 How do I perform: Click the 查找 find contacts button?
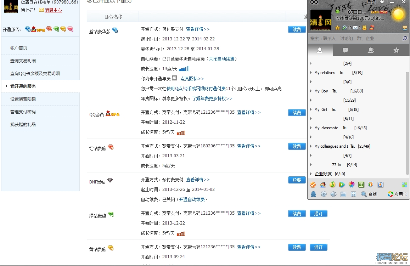coord(369,194)
